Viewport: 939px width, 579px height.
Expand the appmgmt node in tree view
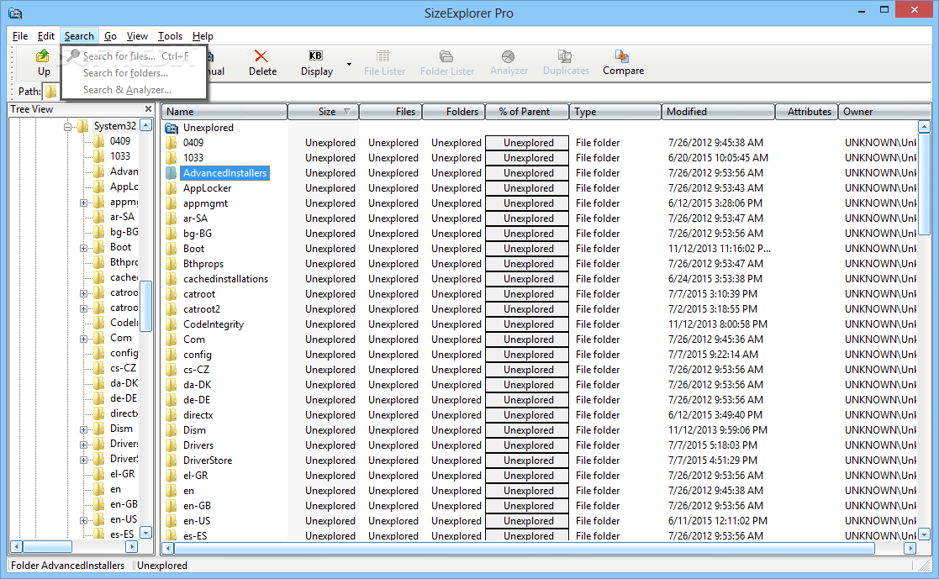pos(84,203)
